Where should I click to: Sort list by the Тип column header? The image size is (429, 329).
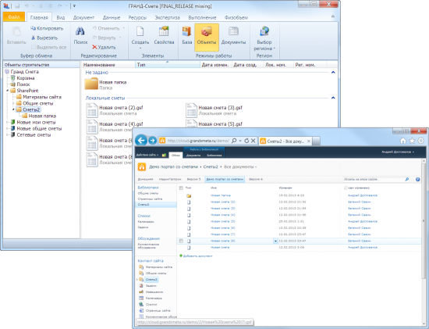(168, 65)
